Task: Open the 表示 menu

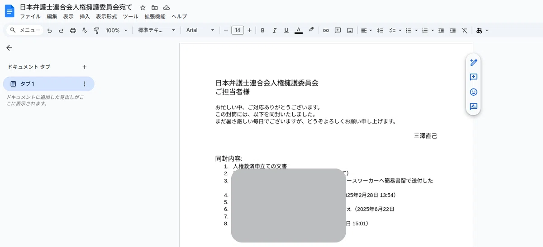Action: click(x=68, y=16)
